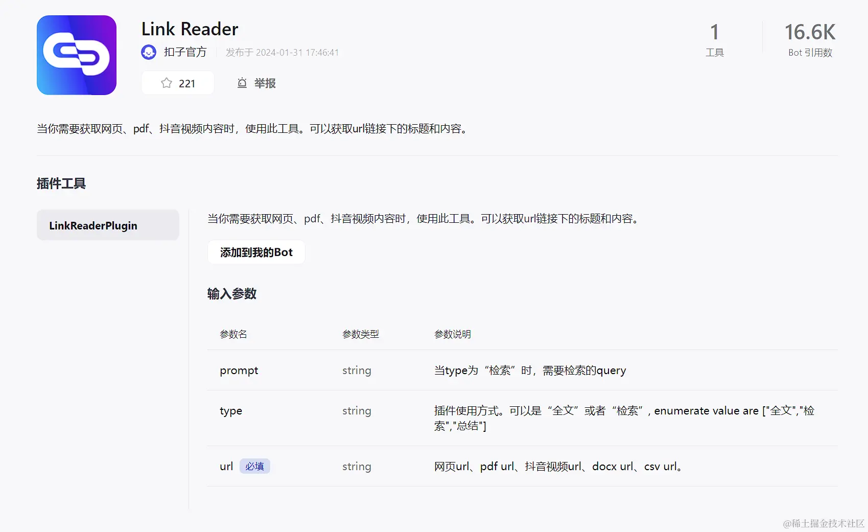Click the star favorite icon
The width and height of the screenshot is (868, 532).
click(167, 83)
